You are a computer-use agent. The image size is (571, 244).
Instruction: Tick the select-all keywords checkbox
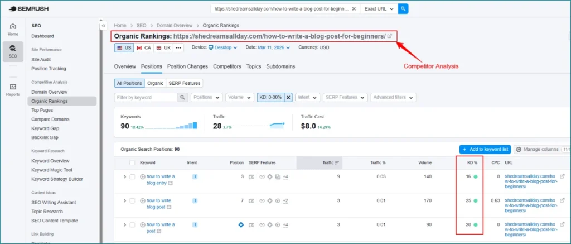pos(132,162)
